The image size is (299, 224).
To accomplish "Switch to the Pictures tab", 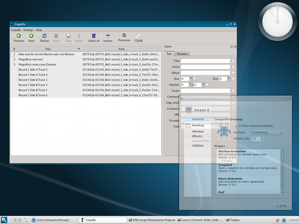I will tap(182, 54).
